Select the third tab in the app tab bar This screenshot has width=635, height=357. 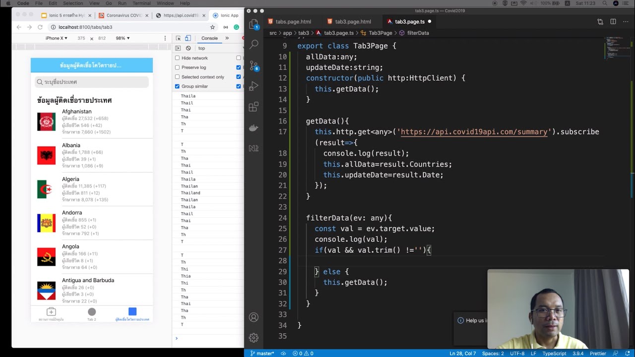click(132, 314)
